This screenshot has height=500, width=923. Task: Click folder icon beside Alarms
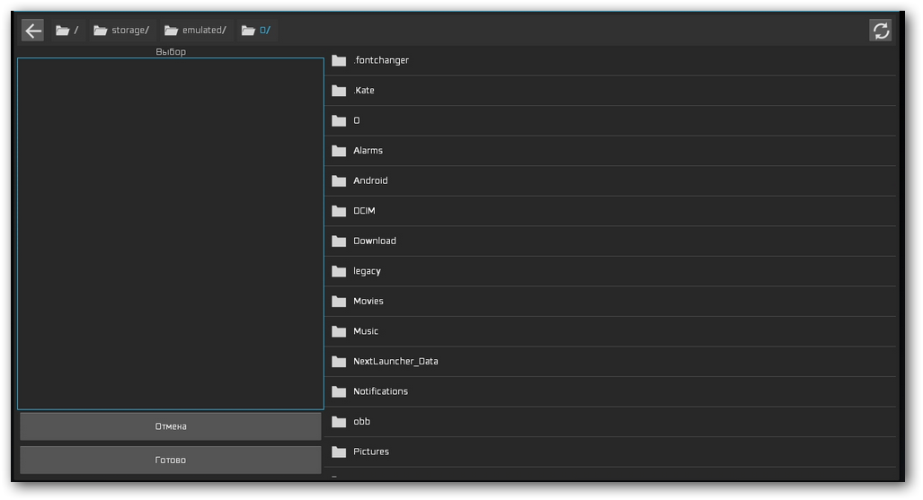tap(339, 151)
